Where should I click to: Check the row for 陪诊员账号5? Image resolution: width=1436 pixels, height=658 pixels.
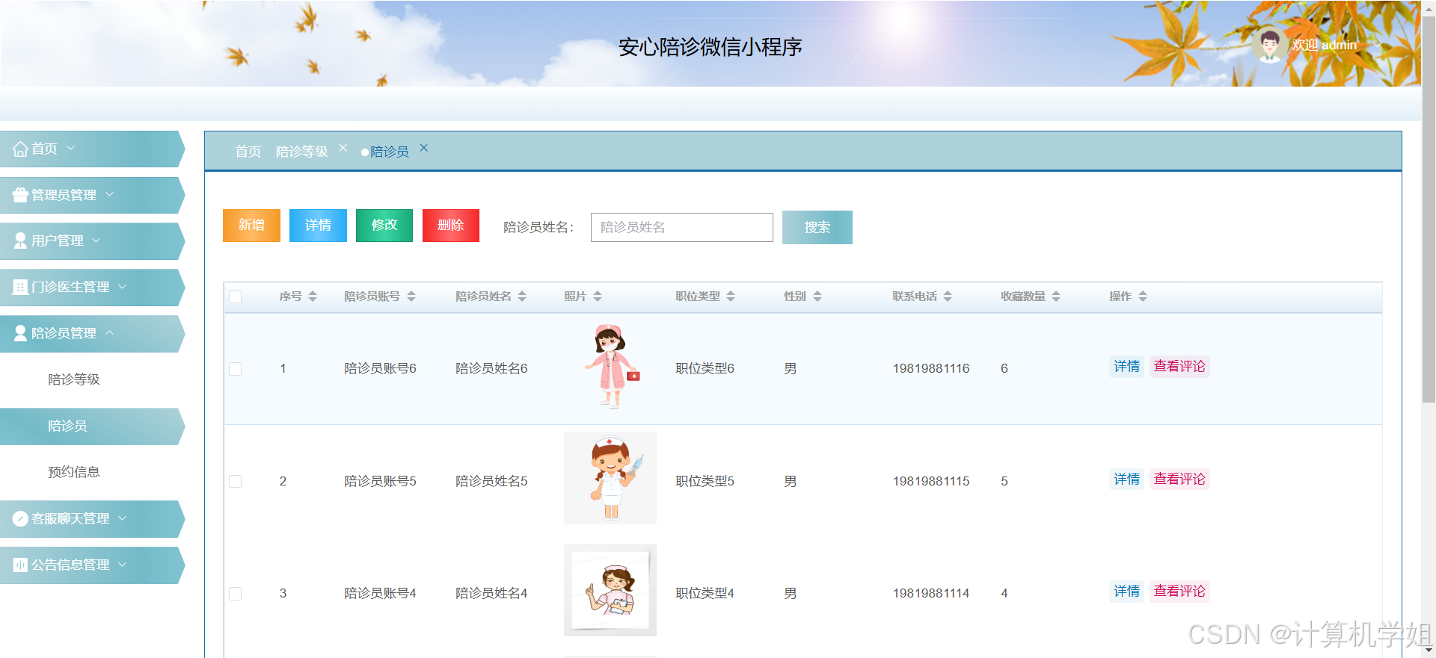point(236,482)
